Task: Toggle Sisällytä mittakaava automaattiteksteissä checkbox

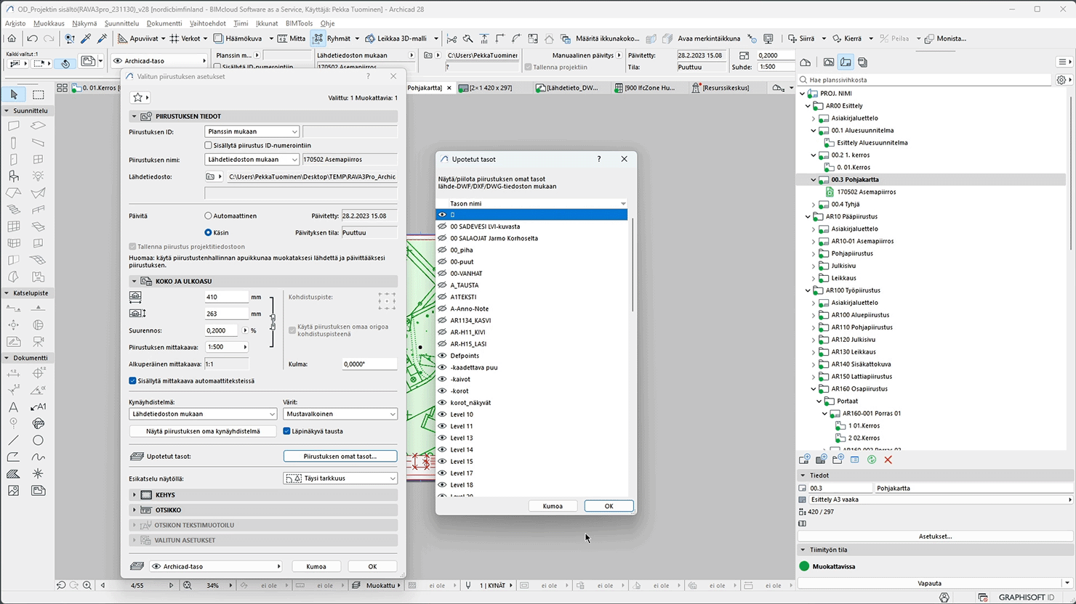Action: [x=132, y=380]
